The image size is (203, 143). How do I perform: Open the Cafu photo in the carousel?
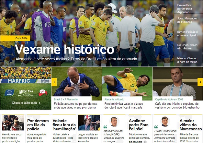pyautogui.click(x=178, y=81)
